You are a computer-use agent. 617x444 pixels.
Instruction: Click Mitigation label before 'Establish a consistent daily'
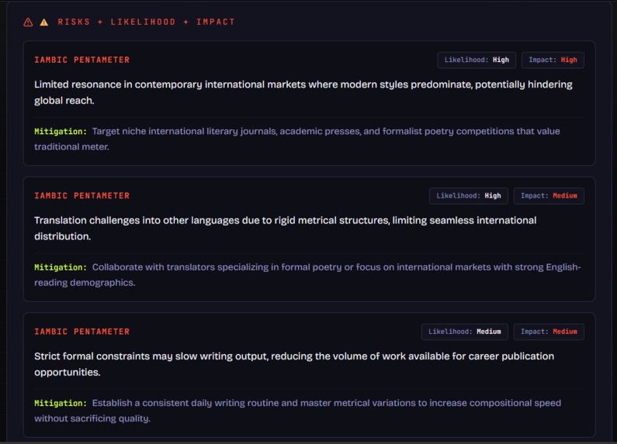click(x=61, y=403)
